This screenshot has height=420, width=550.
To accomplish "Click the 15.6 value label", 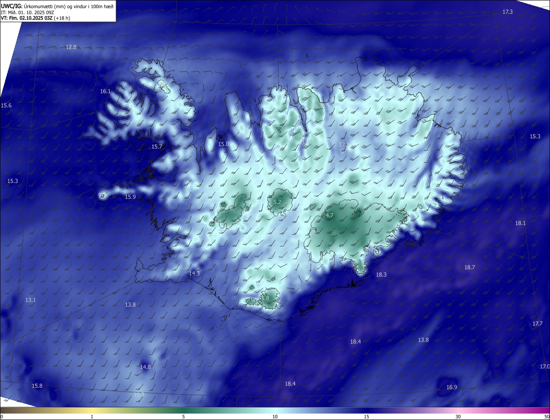I will (6, 106).
